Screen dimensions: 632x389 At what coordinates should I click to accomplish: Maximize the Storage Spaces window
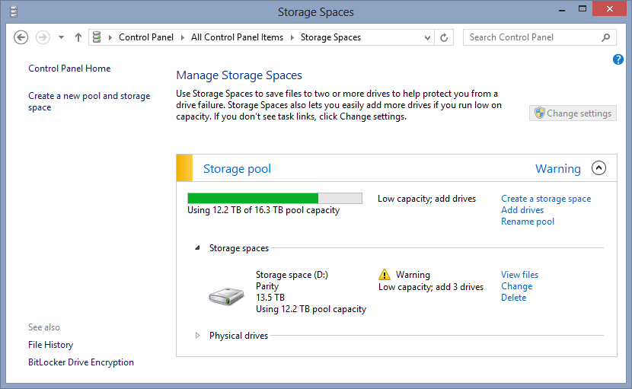583,9
